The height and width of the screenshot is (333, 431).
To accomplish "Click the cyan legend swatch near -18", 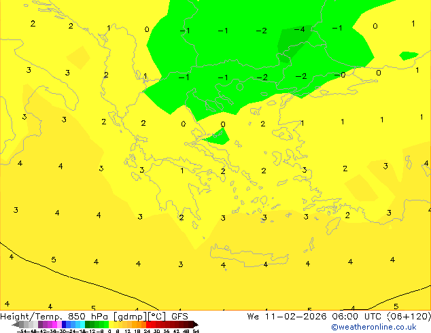I will pyautogui.click(x=82, y=325).
